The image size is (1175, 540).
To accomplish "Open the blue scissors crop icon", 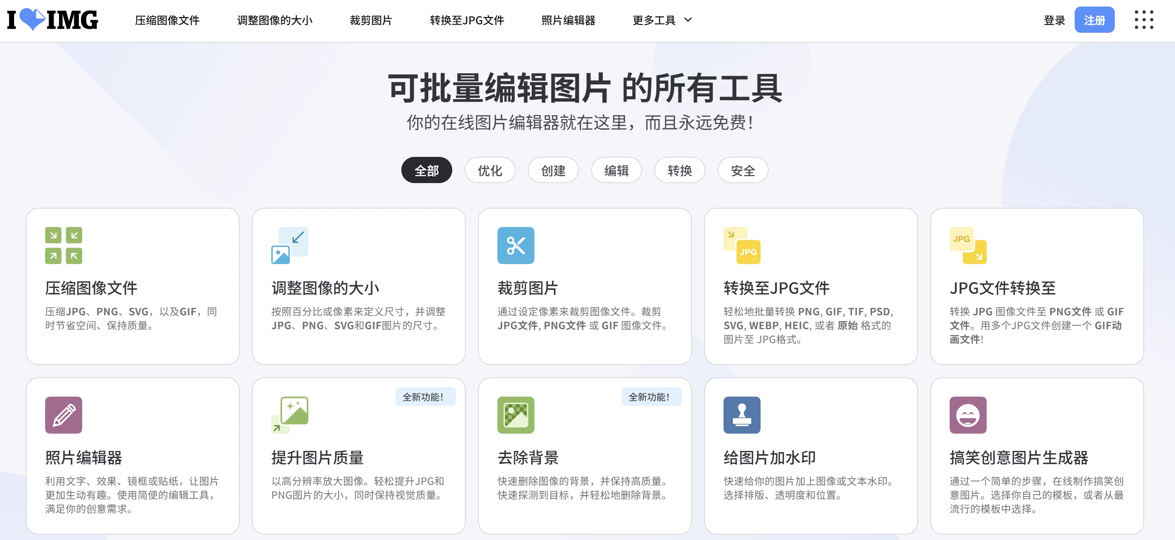I will click(x=516, y=245).
